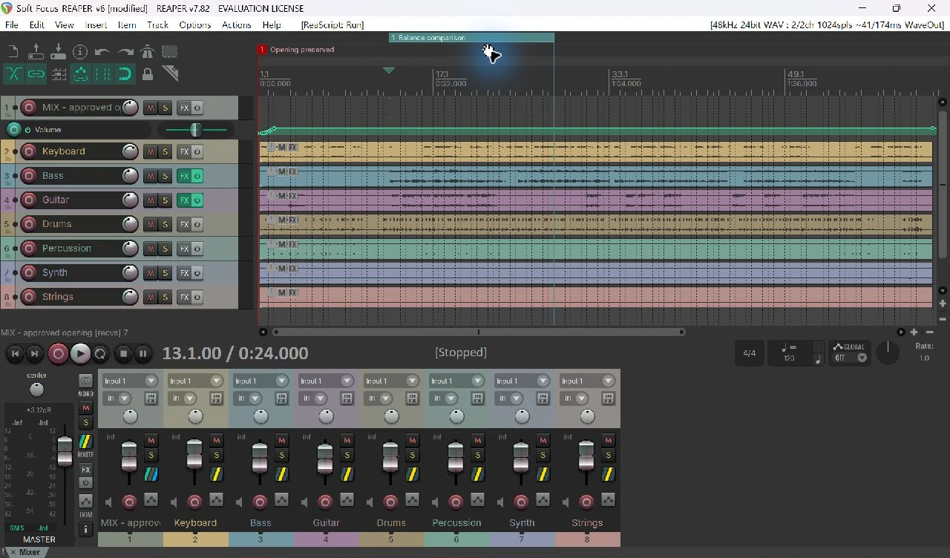The height and width of the screenshot is (558, 950).
Task: Mute the Strings channel in mixer
Action: tap(608, 440)
